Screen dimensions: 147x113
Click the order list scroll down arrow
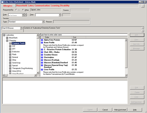(126, 75)
